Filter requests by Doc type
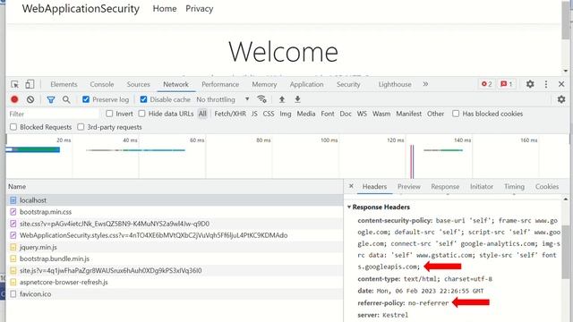This screenshot has height=322, width=573. click(x=346, y=114)
